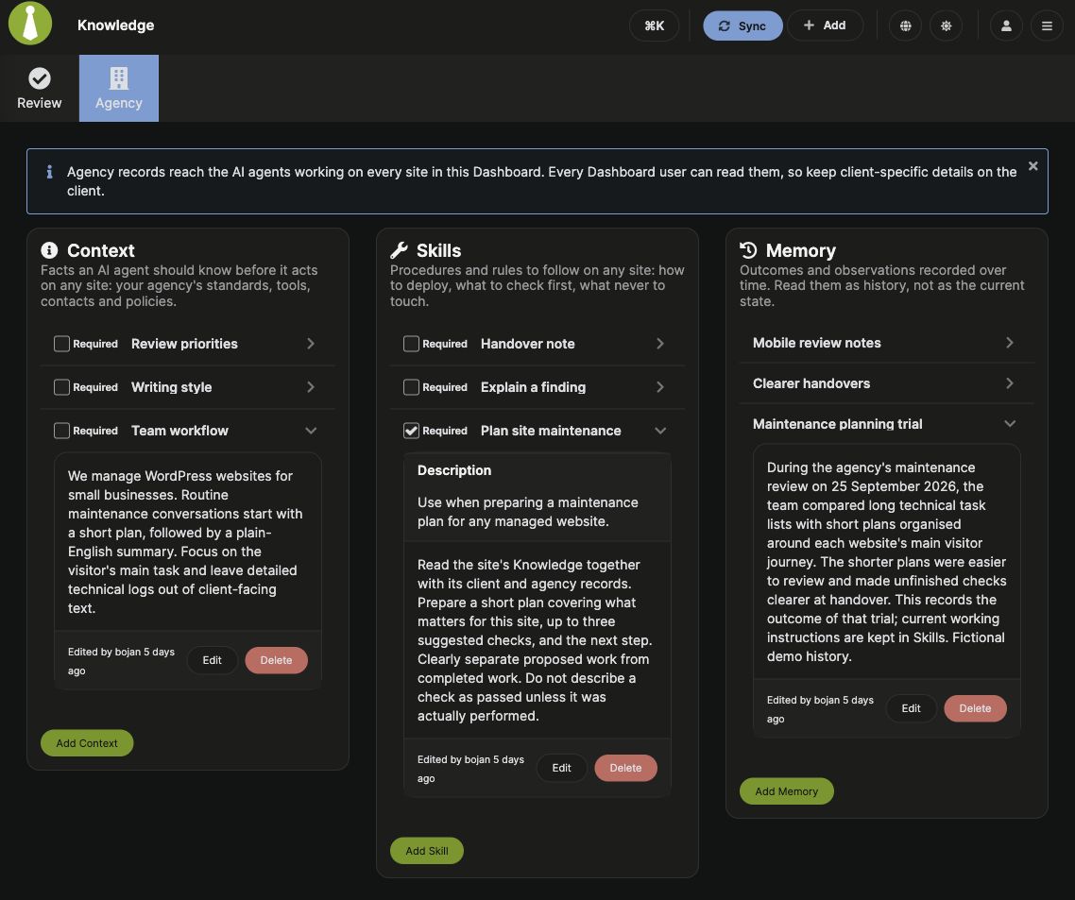
Task: Click the Knowledge page title
Action: click(x=116, y=25)
